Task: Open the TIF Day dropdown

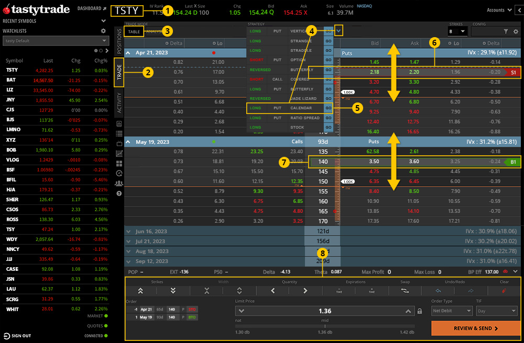Action: (x=497, y=311)
